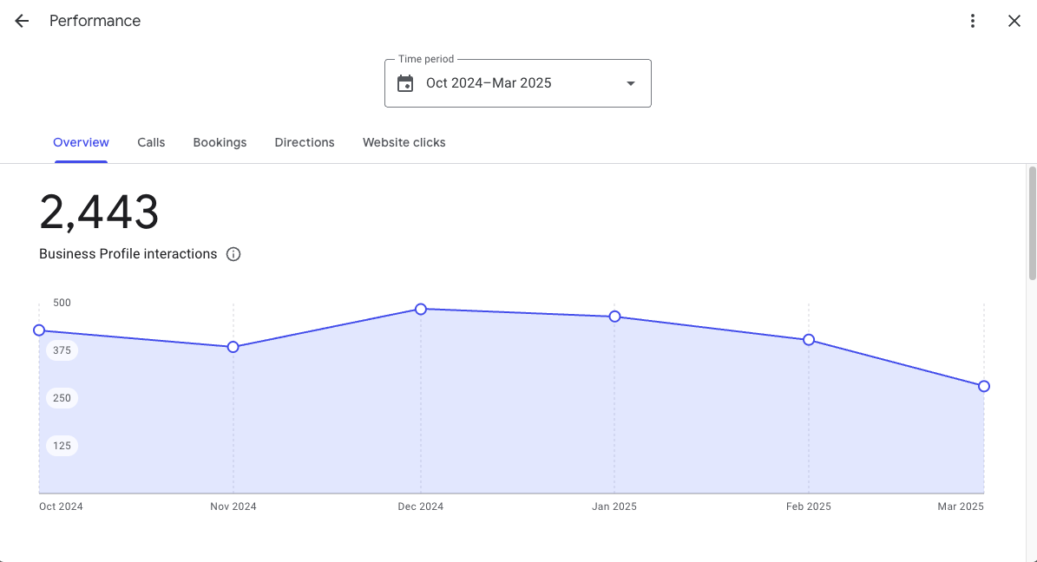
Task: Click the vertical scrollbar thumb
Action: click(x=1032, y=224)
